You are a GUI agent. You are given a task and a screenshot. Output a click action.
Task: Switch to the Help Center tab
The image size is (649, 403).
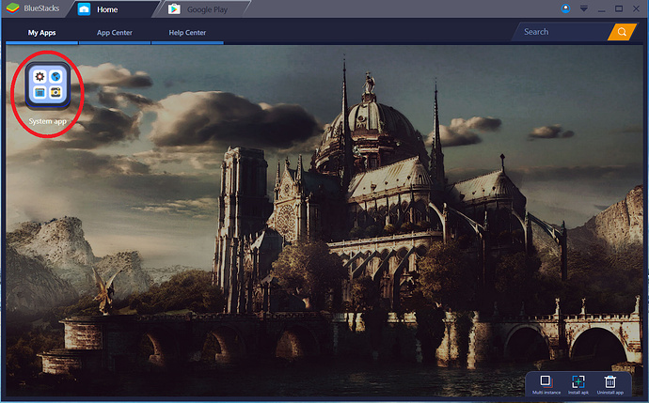[x=187, y=33]
